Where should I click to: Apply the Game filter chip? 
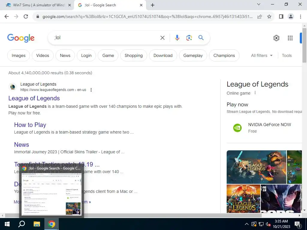[108, 55]
